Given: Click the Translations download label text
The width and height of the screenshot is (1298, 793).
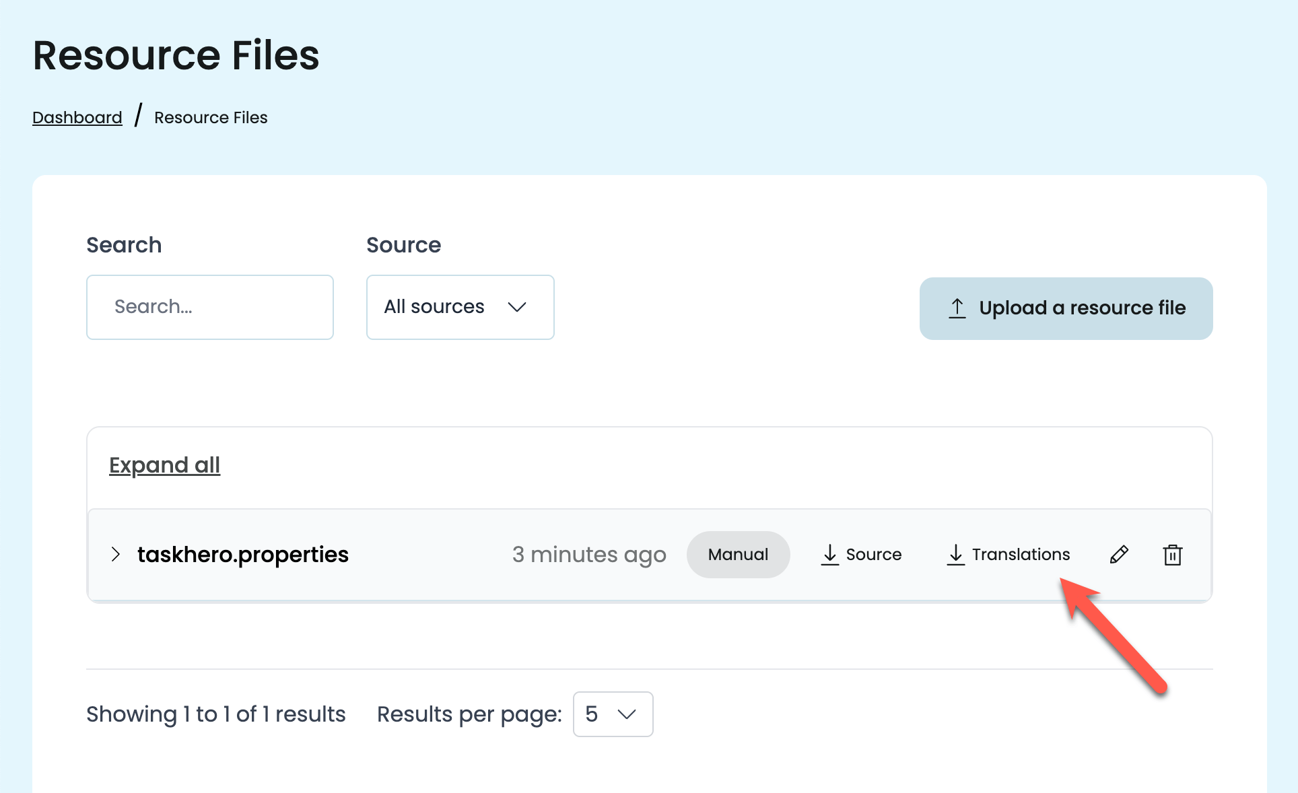Looking at the screenshot, I should (x=1021, y=555).
